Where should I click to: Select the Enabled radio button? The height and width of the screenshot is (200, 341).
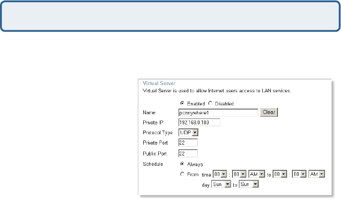(x=182, y=103)
